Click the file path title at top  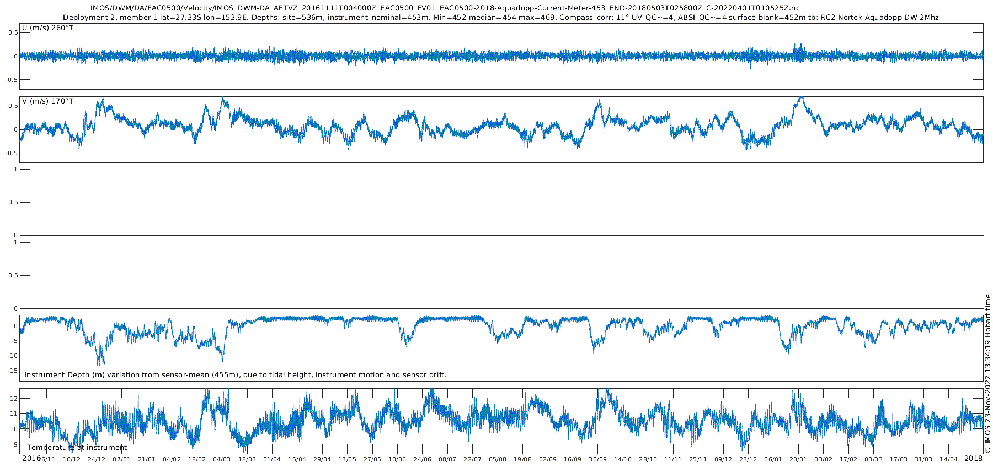pyautogui.click(x=445, y=8)
